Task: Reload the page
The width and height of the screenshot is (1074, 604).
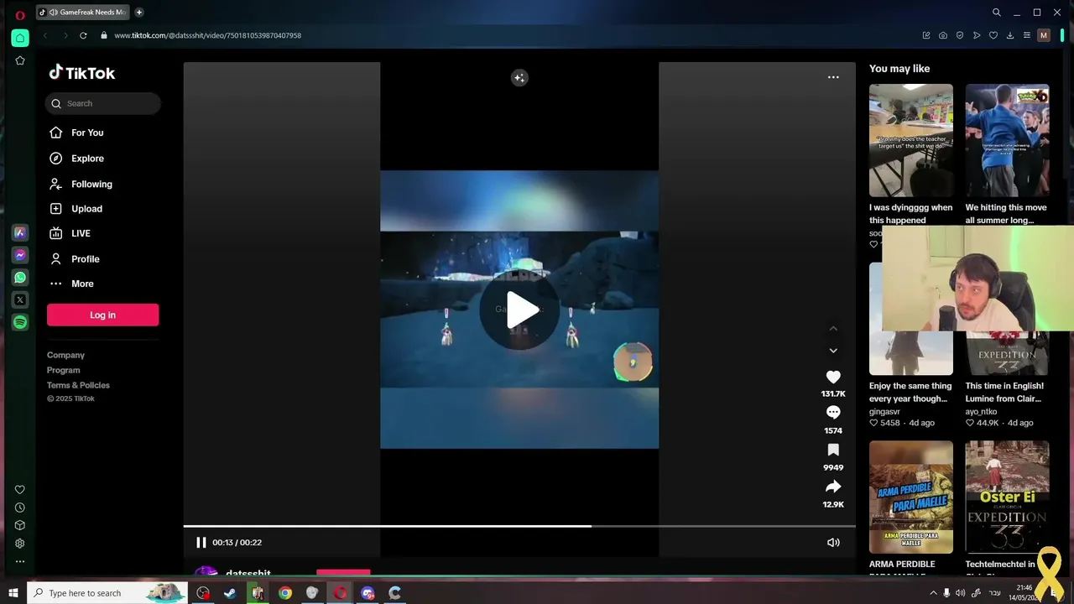Action: click(83, 35)
